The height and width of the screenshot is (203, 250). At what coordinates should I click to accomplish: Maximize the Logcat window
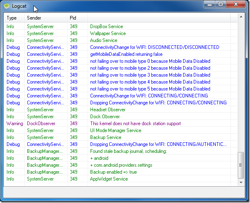221,4
